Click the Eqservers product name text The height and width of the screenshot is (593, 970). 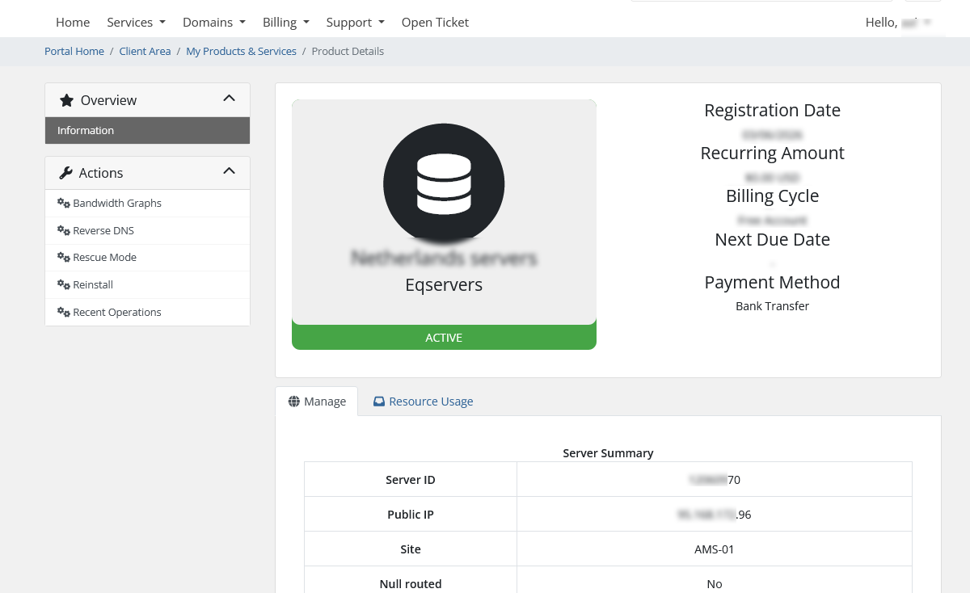click(444, 284)
